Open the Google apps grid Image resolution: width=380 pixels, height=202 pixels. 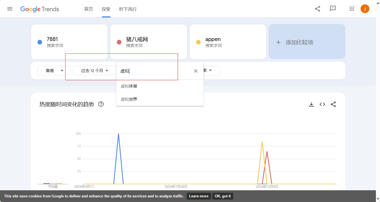click(352, 9)
